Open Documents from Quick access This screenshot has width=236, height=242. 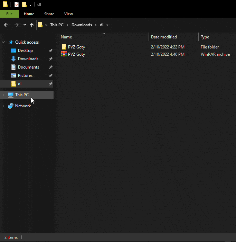point(28,67)
